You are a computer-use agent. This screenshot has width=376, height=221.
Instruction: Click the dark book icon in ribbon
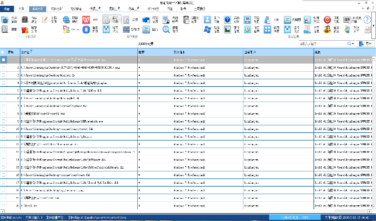pos(25,19)
